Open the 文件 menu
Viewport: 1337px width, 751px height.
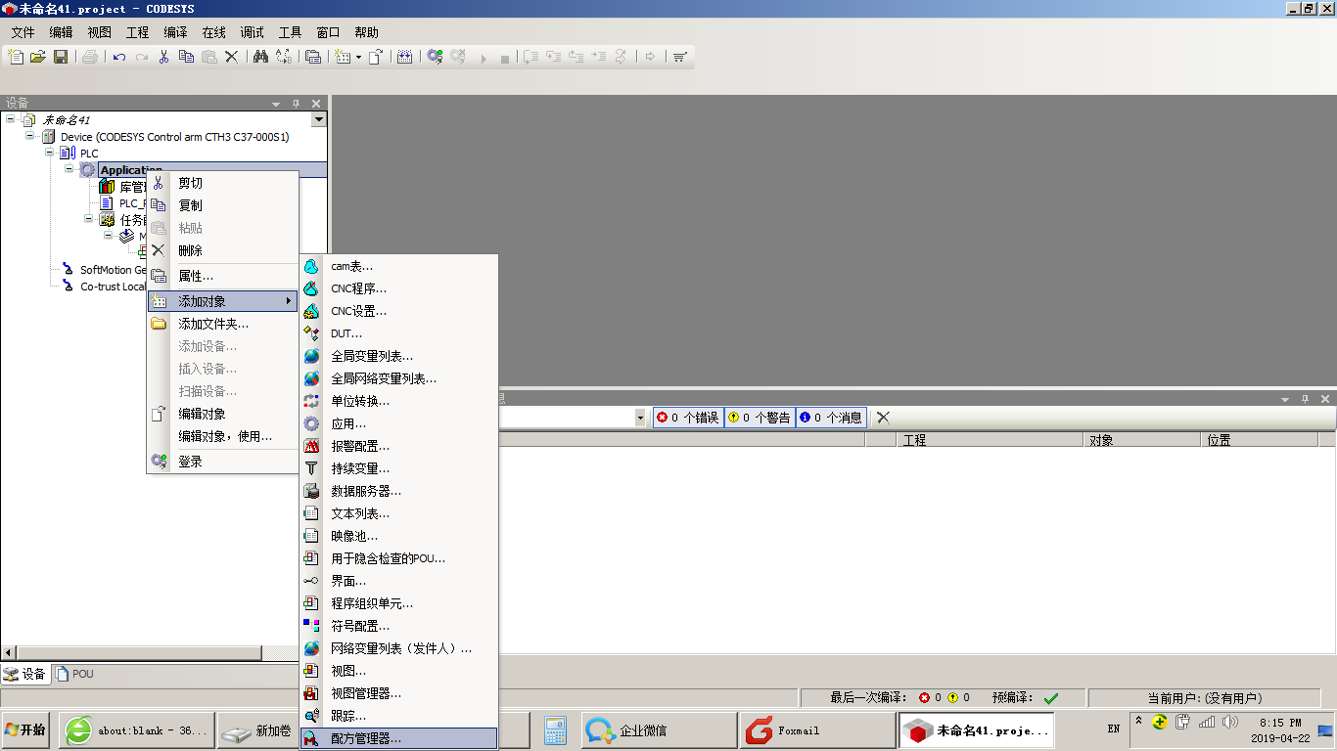pyautogui.click(x=23, y=32)
